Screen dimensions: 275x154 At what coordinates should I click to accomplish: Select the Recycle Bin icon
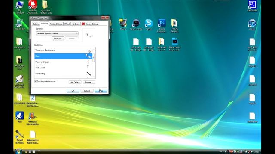(x=20, y=25)
